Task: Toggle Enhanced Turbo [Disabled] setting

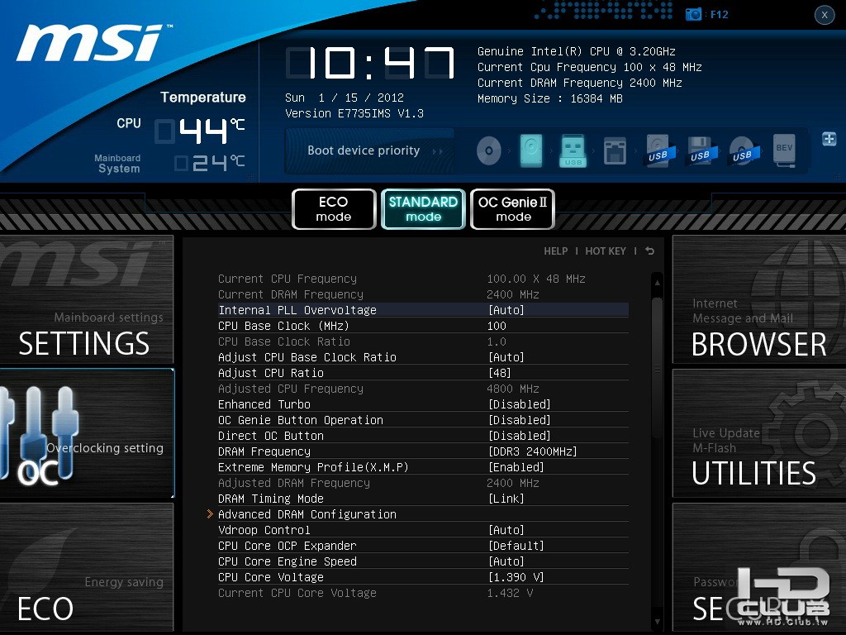Action: point(519,403)
